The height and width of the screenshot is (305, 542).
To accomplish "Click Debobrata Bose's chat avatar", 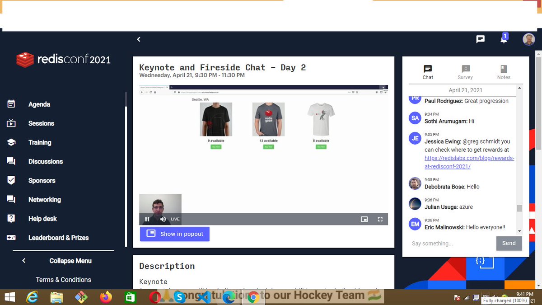I will [x=415, y=183].
